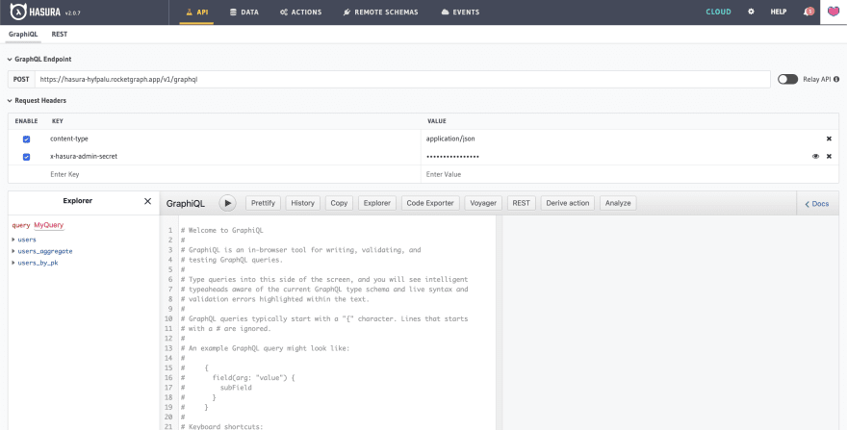This screenshot has width=847, height=430.
Task: Run the query with the play button
Action: 227,203
